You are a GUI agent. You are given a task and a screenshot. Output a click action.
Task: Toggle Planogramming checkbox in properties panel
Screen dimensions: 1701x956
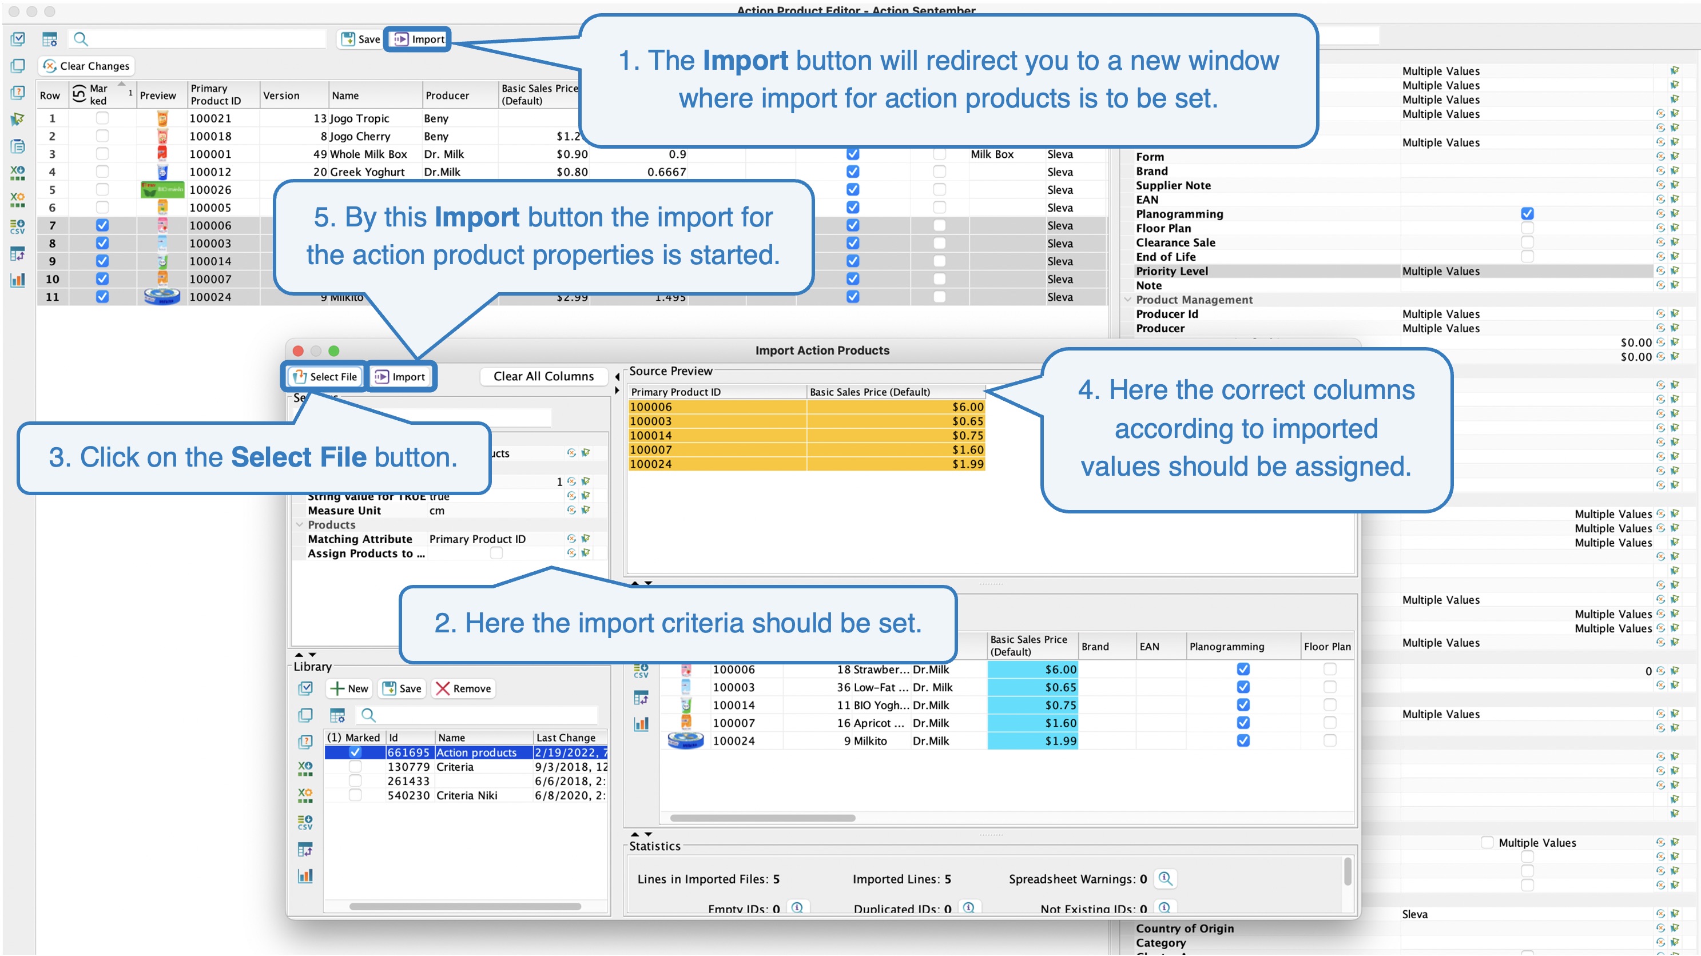[x=1527, y=213]
